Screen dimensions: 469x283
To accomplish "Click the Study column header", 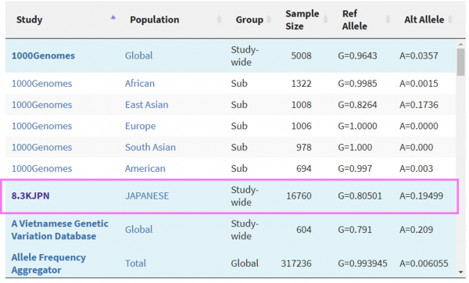I will (x=30, y=20).
